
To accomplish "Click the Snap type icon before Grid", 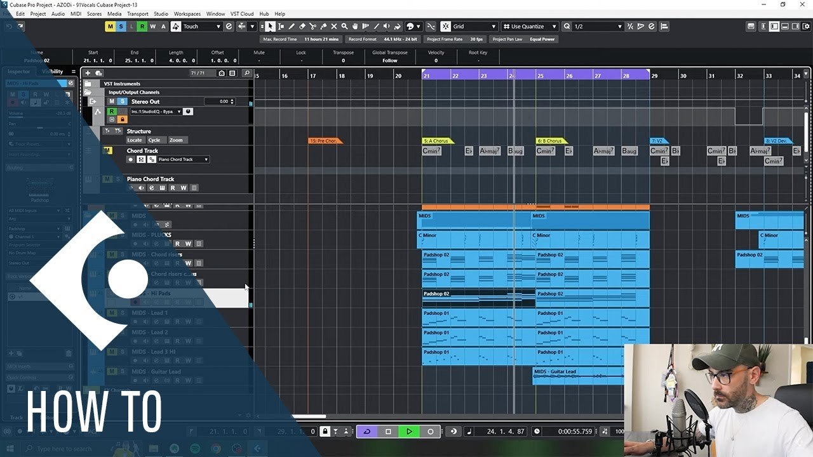I will click(445, 26).
